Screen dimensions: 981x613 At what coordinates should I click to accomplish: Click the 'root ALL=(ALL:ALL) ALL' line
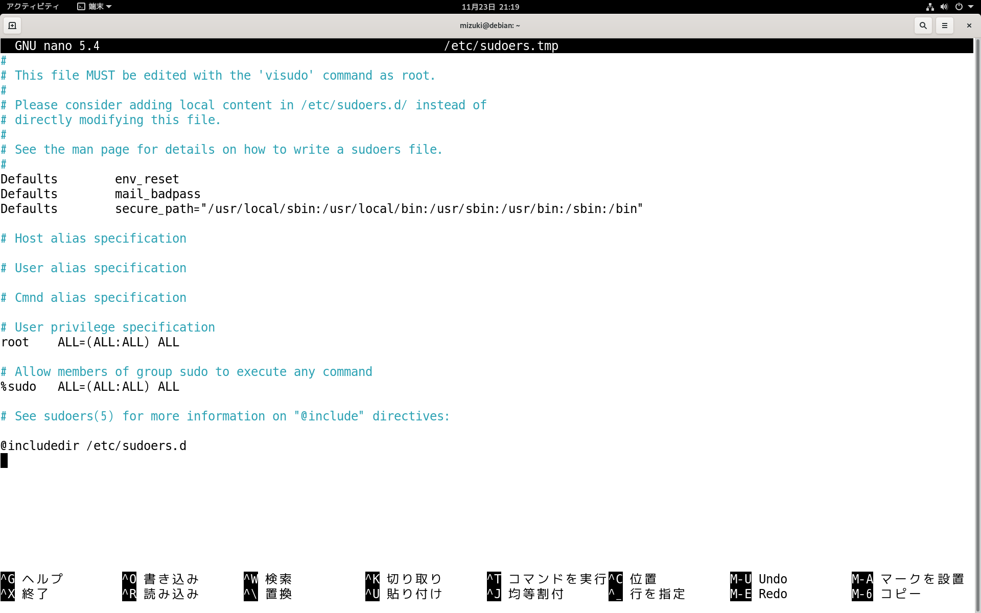click(90, 342)
